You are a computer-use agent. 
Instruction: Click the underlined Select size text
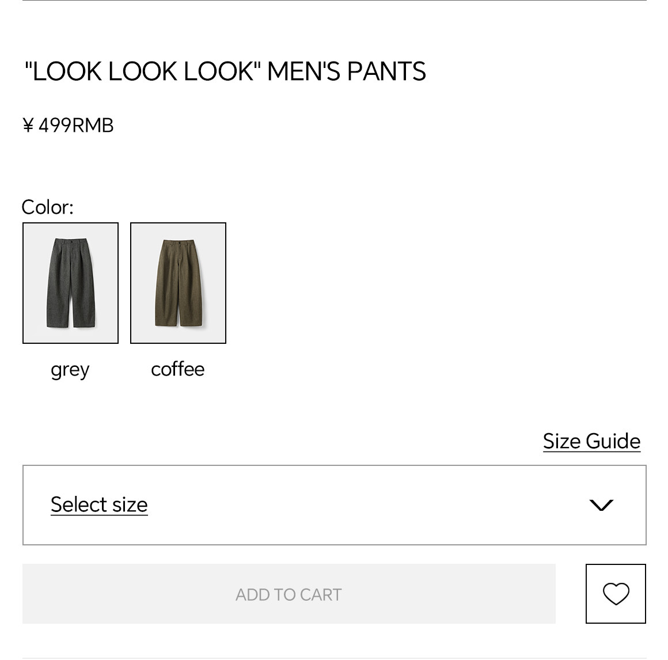click(x=99, y=505)
